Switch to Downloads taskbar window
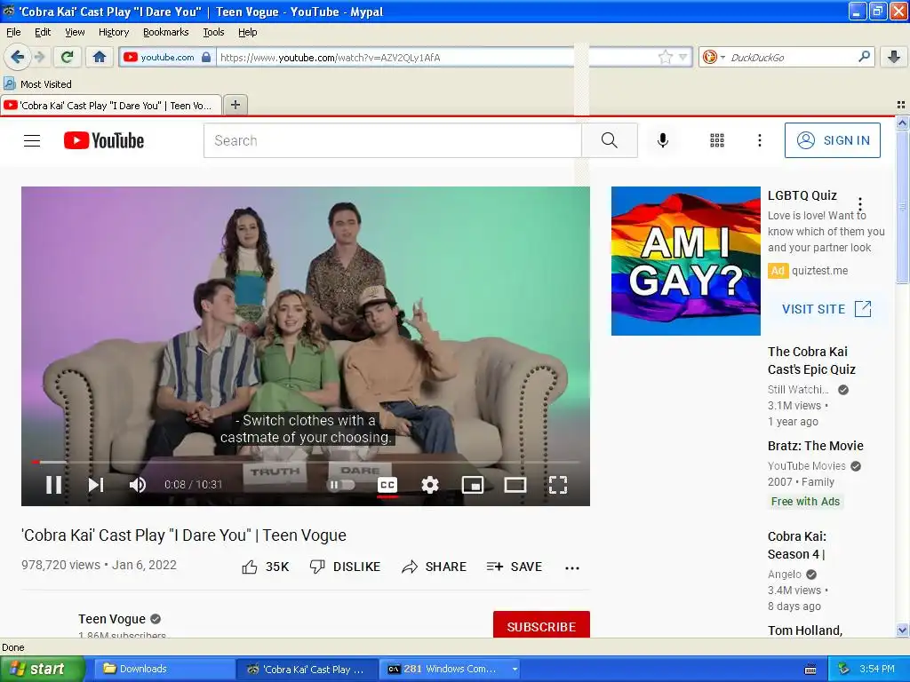Screen dimensions: 910x682 164,670
